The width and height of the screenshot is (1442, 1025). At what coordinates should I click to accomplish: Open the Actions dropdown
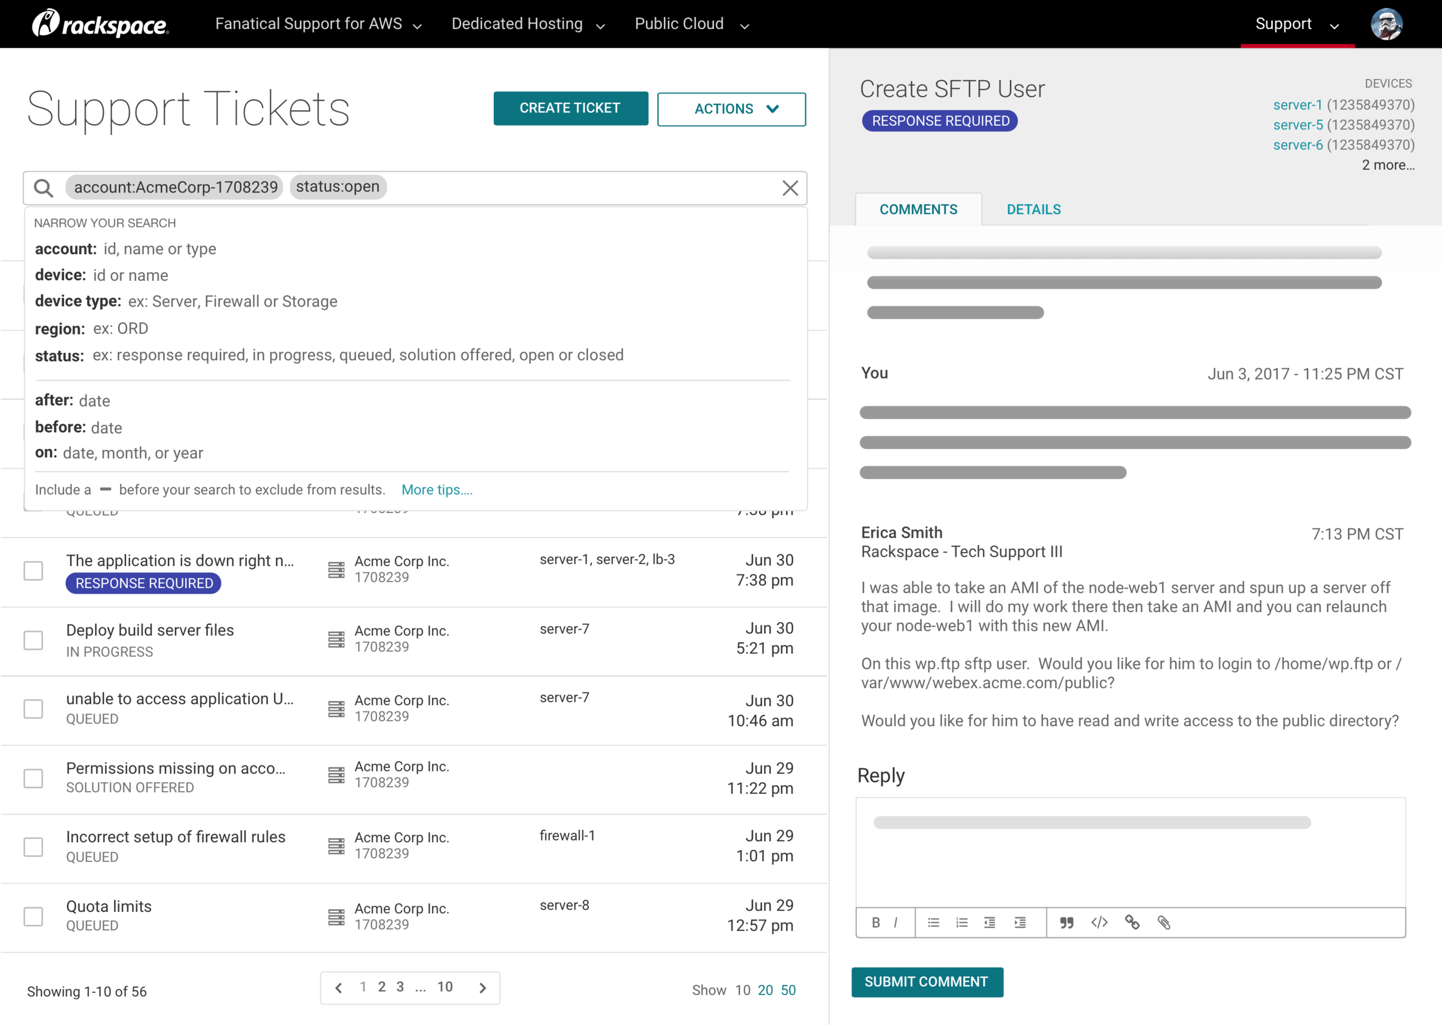731,109
